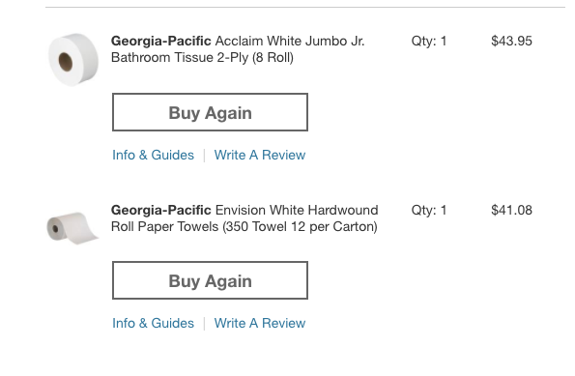Open the jumbo toilet tissue roll image
Image resolution: width=575 pixels, height=376 pixels.
[73, 60]
